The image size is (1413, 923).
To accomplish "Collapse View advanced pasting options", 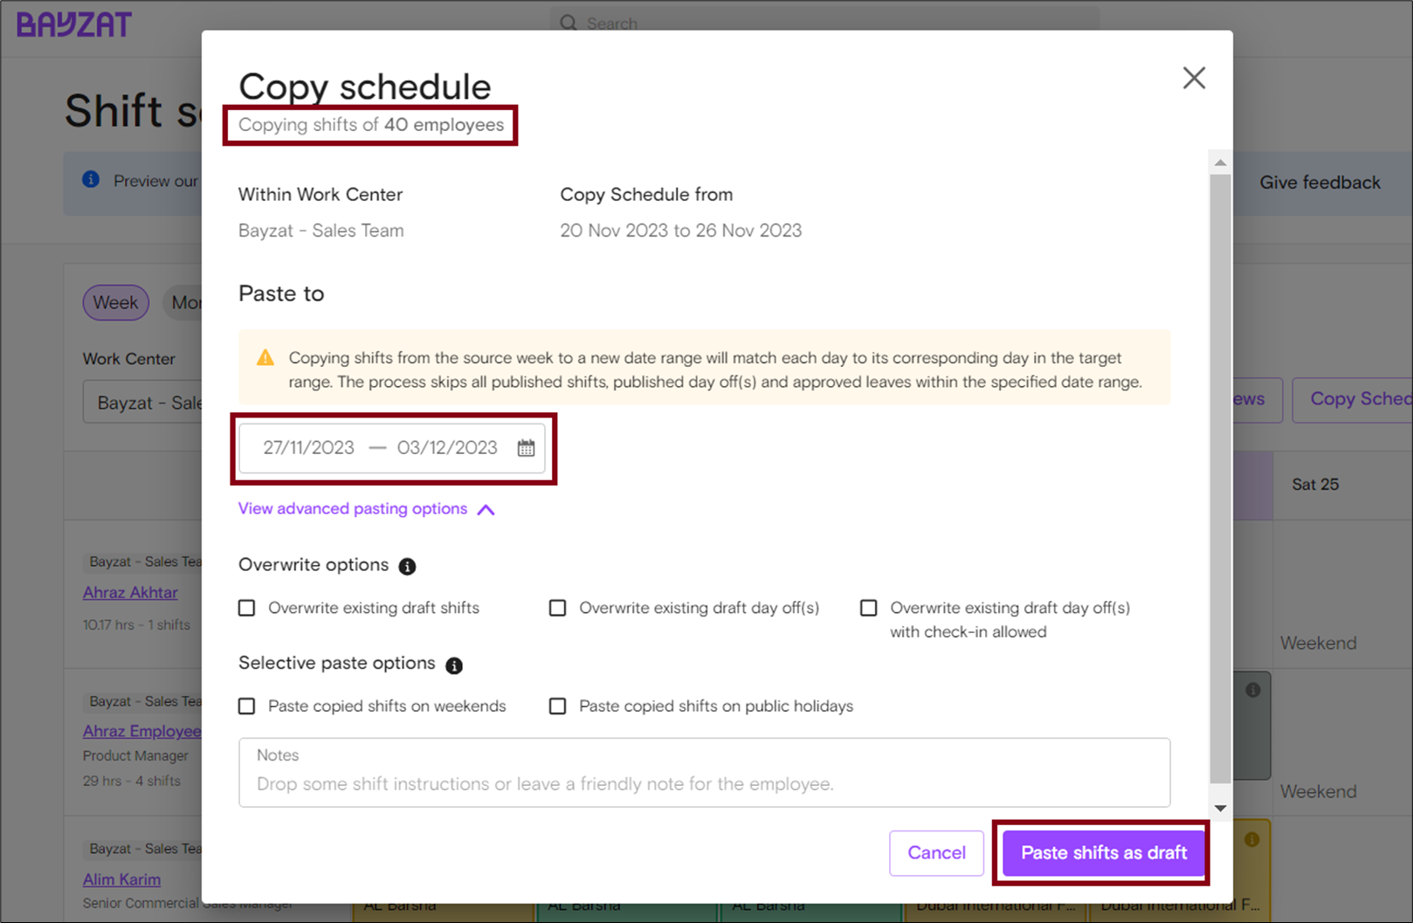I will tap(367, 509).
